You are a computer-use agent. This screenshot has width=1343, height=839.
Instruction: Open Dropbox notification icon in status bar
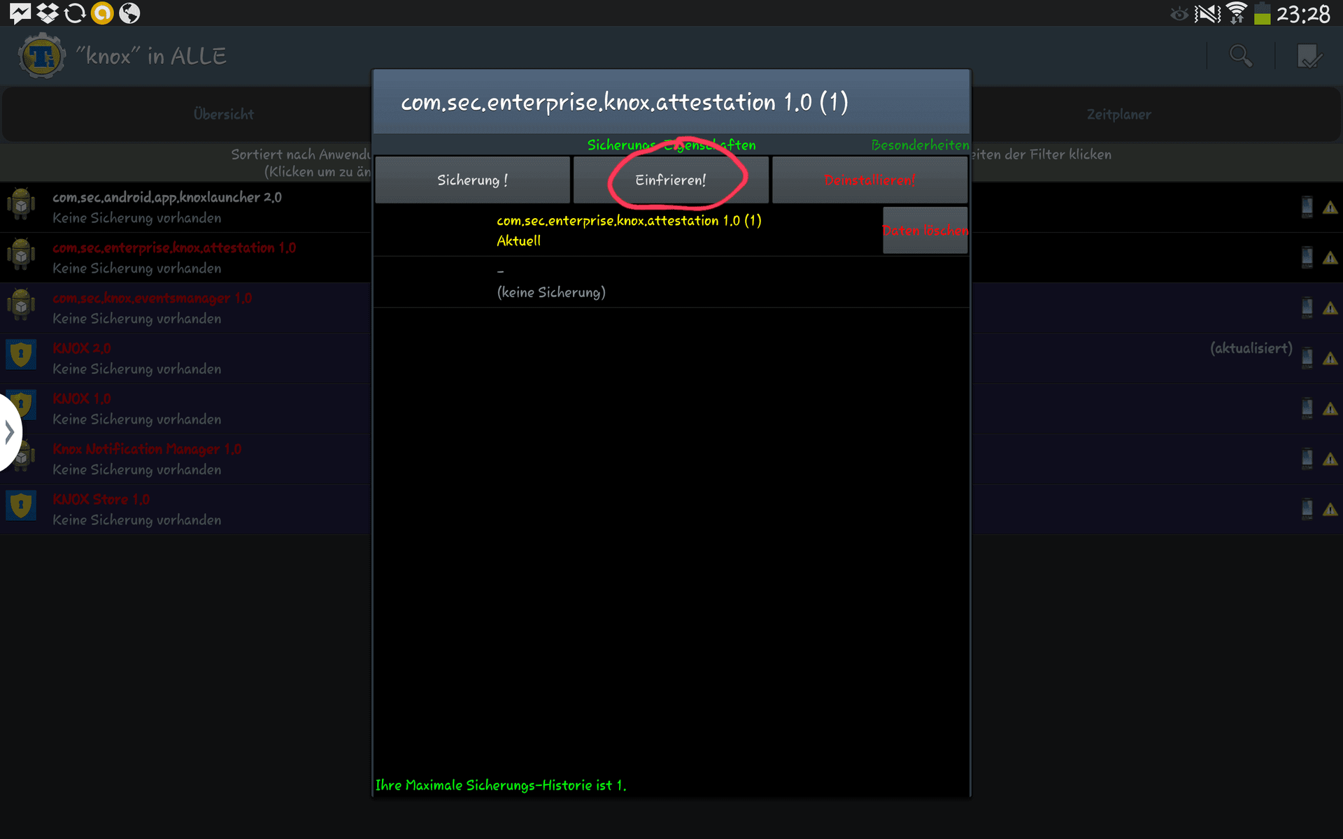(48, 13)
